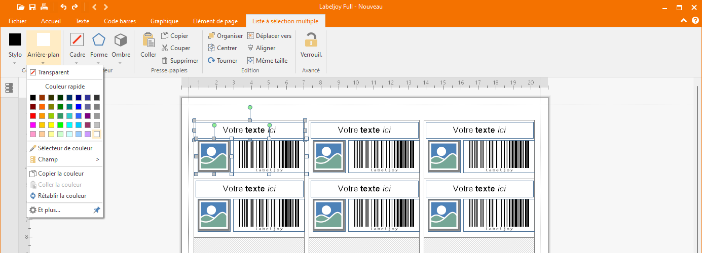Click the Aligner command

(x=261, y=48)
